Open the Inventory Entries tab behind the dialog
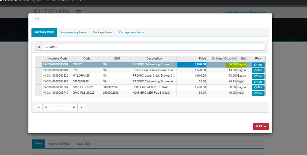The width and height of the screenshot is (307, 155). (x=59, y=144)
